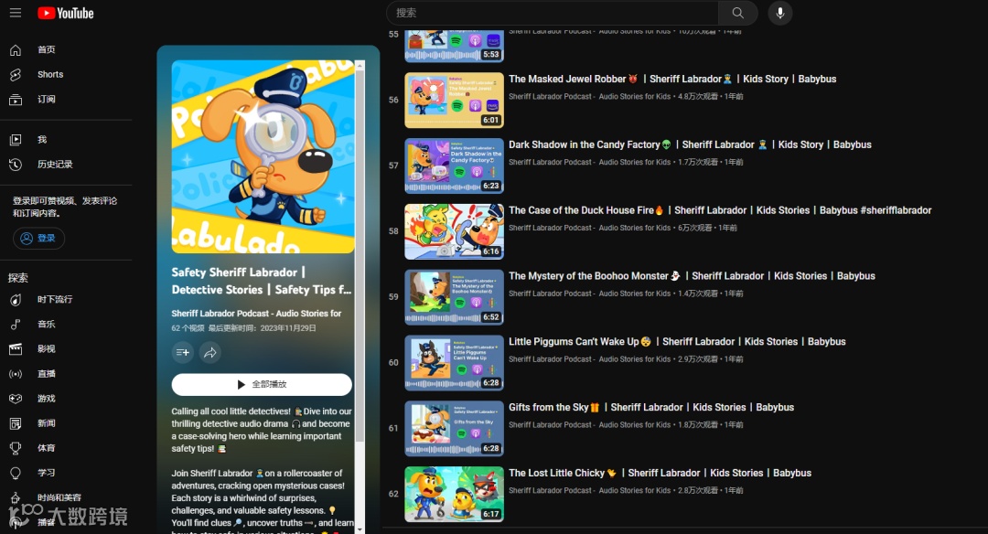Screen dimensions: 988x534
Task: Click thumbnail of video 59 (6:52)
Action: [x=454, y=297]
